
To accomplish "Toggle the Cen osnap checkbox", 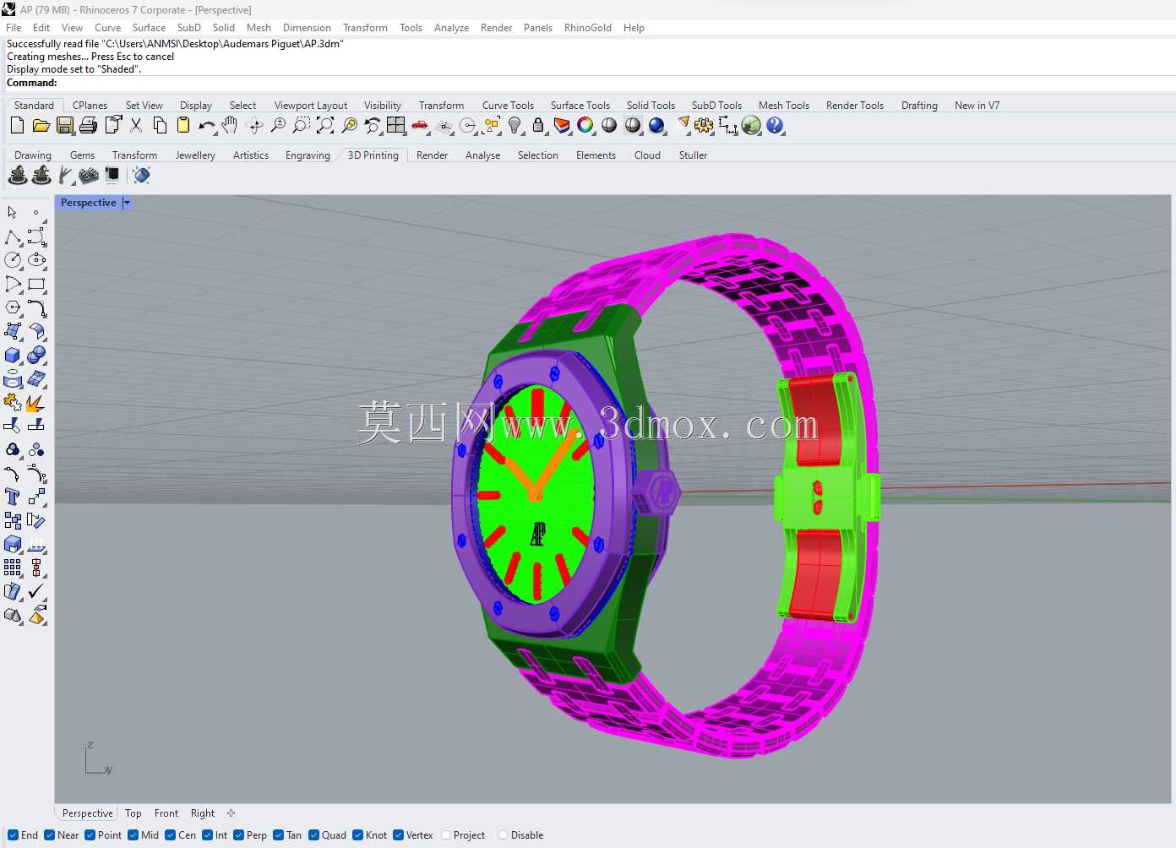I will [x=171, y=835].
